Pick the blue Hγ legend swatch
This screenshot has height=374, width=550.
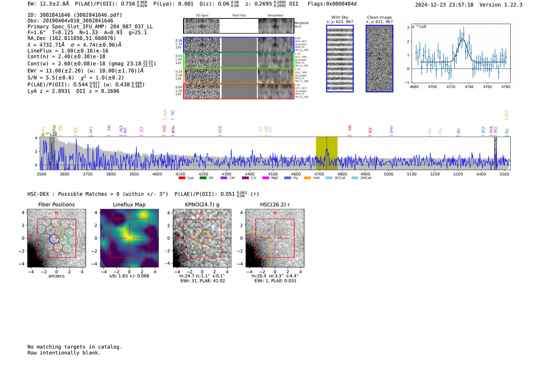click(x=288, y=178)
